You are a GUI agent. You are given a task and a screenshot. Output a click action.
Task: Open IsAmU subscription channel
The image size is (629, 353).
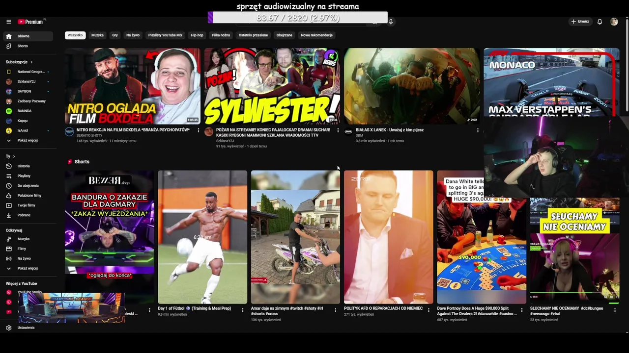point(28,130)
